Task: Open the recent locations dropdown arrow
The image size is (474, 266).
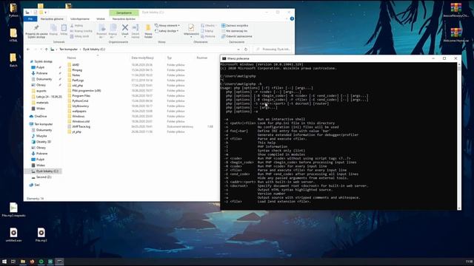Action: coord(41,50)
